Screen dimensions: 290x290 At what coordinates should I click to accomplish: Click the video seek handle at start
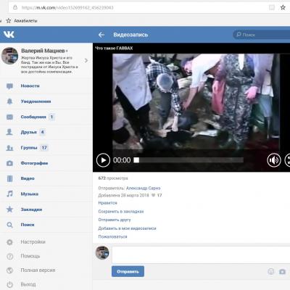136,160
